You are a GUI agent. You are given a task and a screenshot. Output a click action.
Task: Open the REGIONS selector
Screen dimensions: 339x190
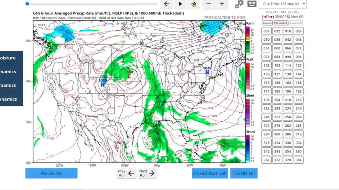pos(51,173)
